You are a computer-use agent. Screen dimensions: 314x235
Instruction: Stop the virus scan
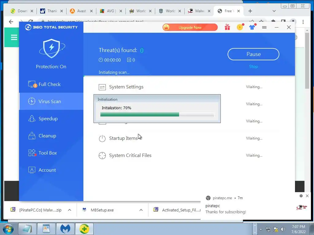point(253,66)
